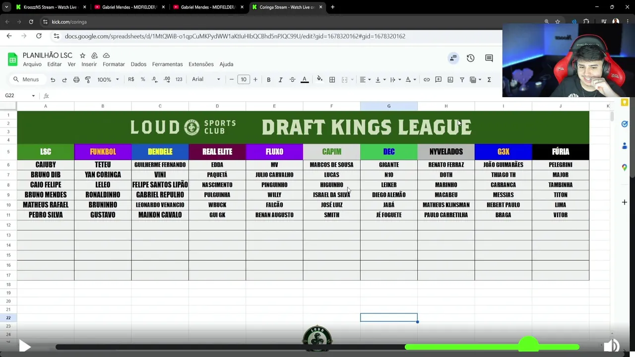
Task: Open the functions sigma menu
Action: [489, 79]
